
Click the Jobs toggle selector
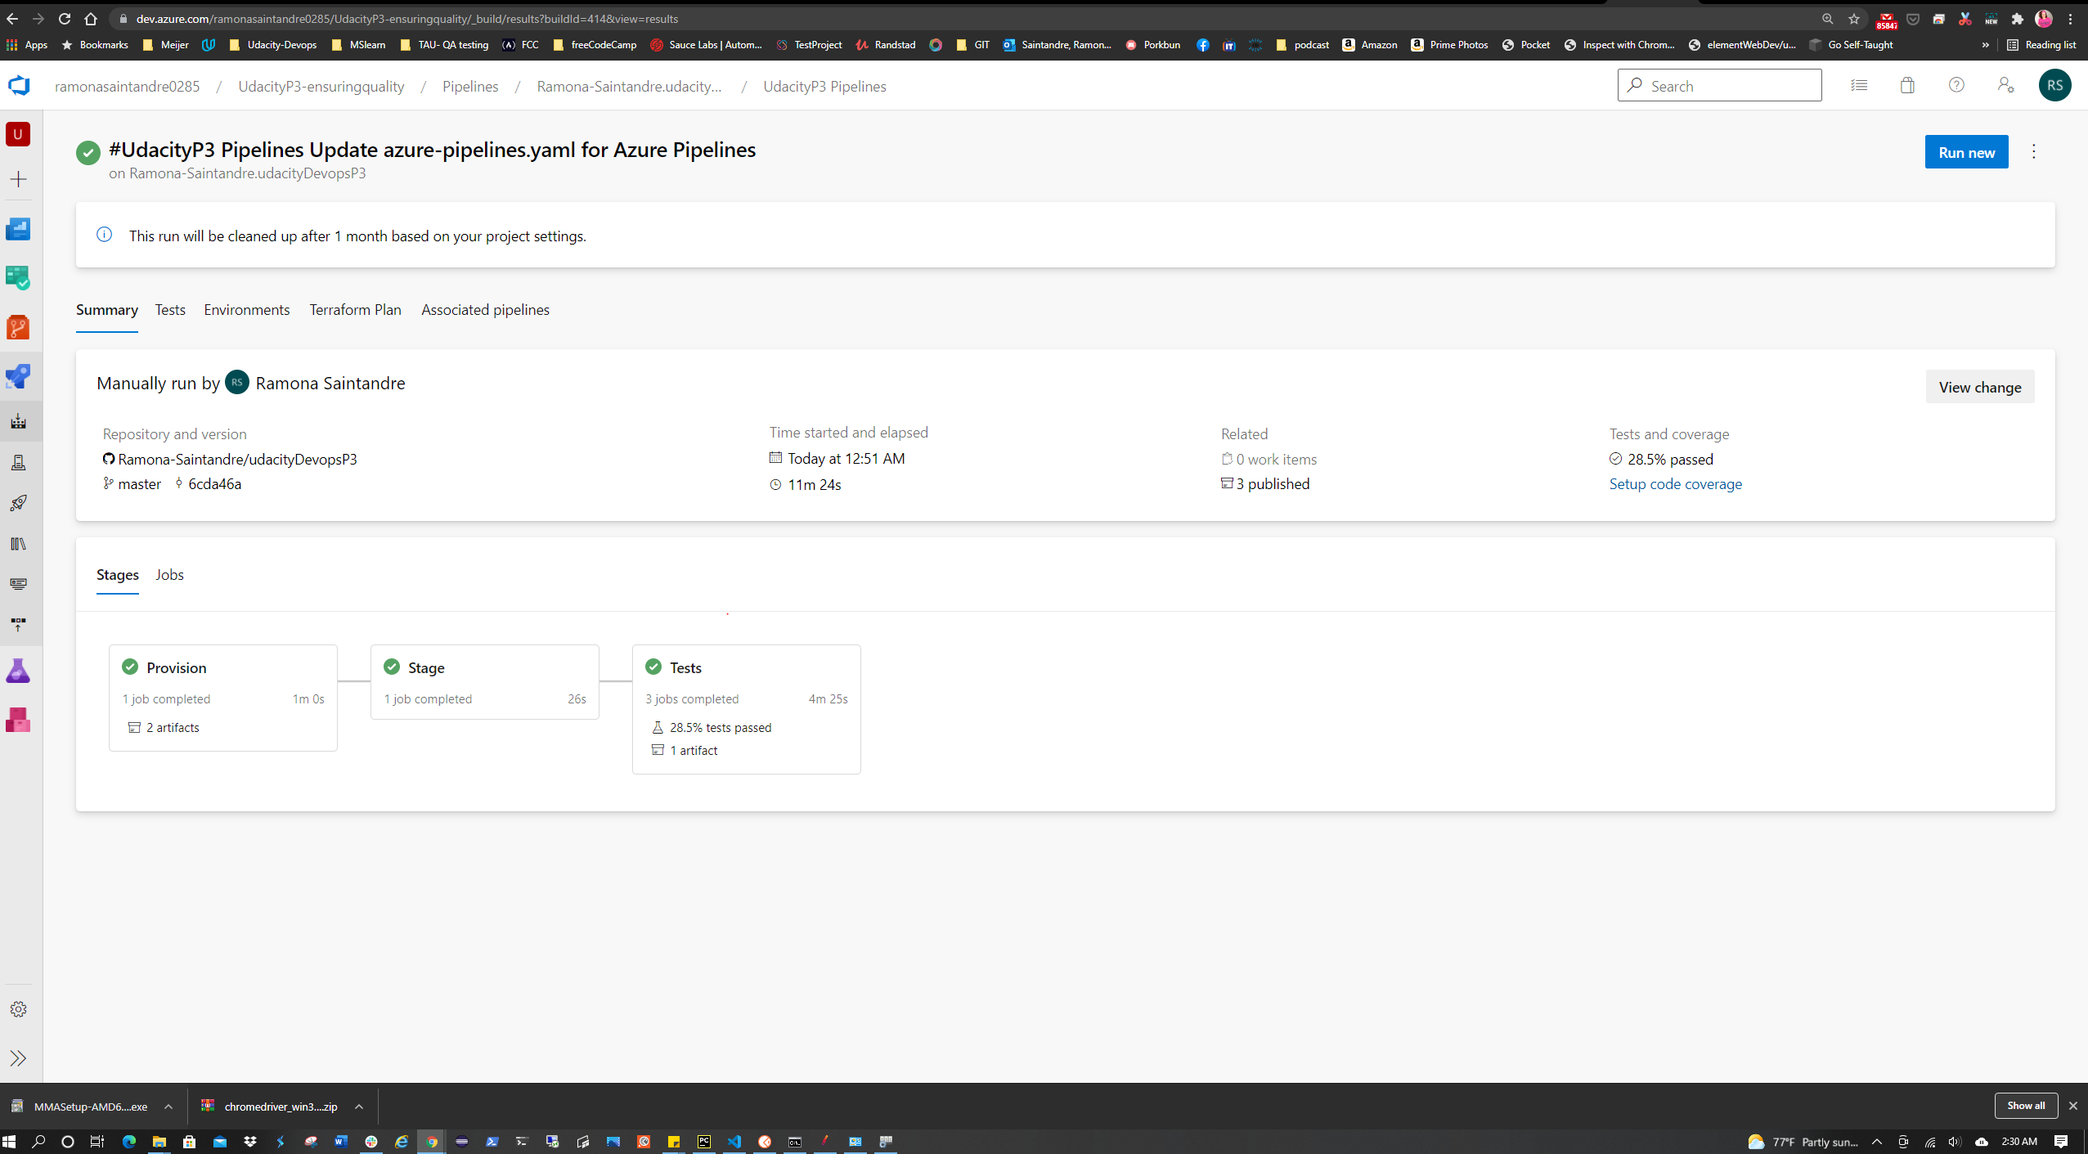pos(170,573)
